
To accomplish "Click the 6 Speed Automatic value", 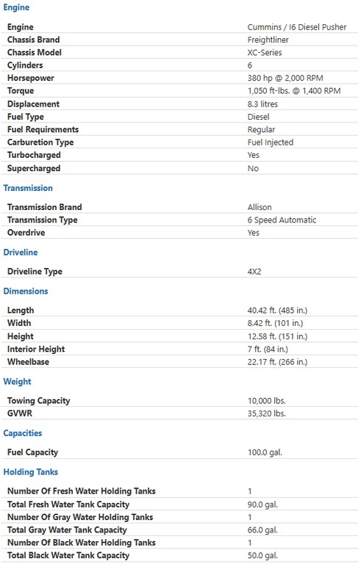I will pos(282,220).
